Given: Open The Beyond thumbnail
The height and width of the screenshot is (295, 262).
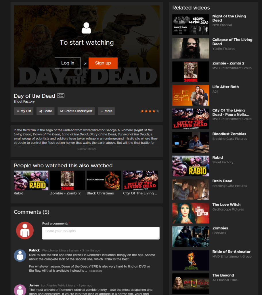Looking at the screenshot, I should point(191,284).
